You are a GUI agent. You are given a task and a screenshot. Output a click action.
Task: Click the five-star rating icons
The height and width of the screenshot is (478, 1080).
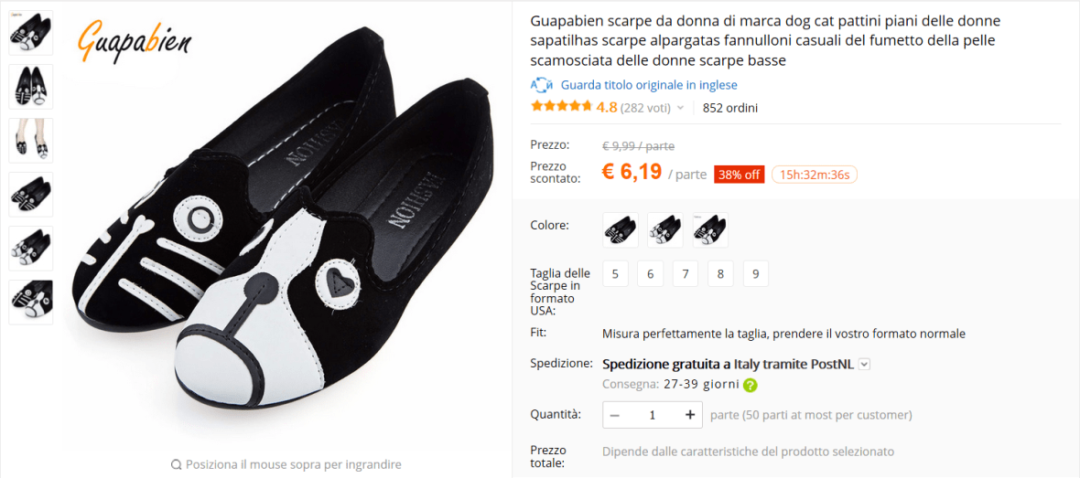(x=561, y=107)
